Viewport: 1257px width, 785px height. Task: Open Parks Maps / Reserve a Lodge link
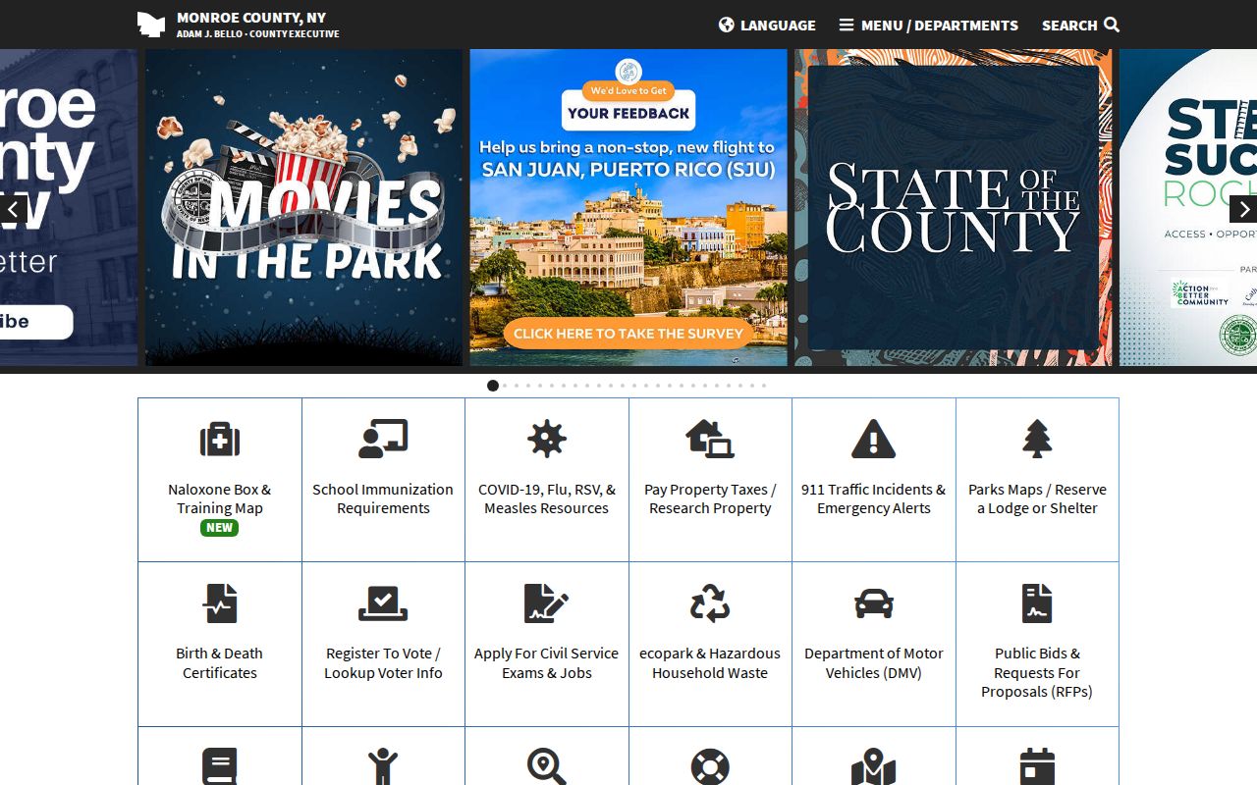1037,498
